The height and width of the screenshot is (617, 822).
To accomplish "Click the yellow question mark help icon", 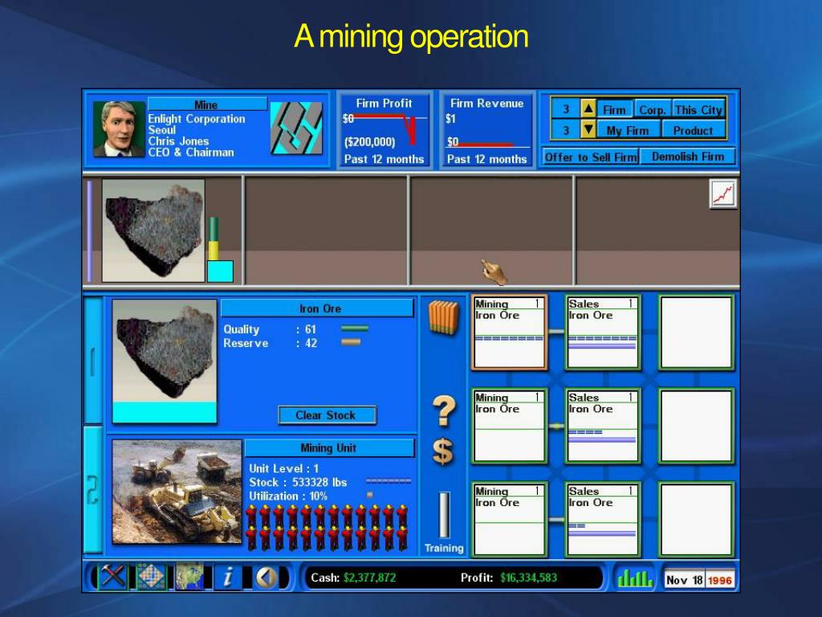I will [443, 411].
